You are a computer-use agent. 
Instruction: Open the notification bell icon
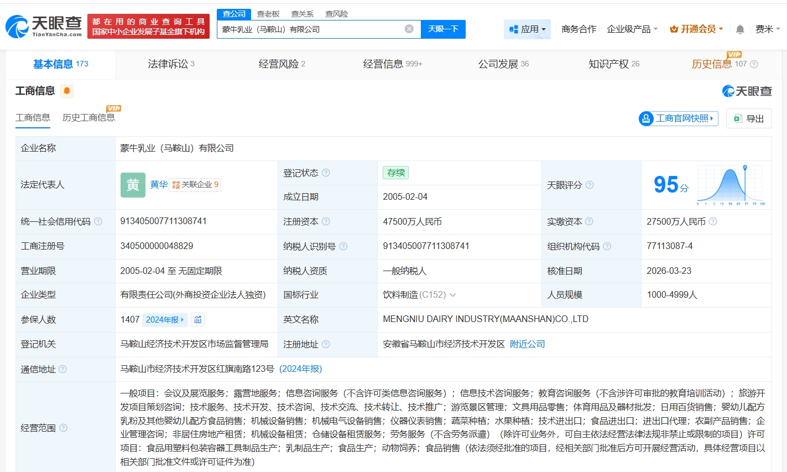[740, 29]
